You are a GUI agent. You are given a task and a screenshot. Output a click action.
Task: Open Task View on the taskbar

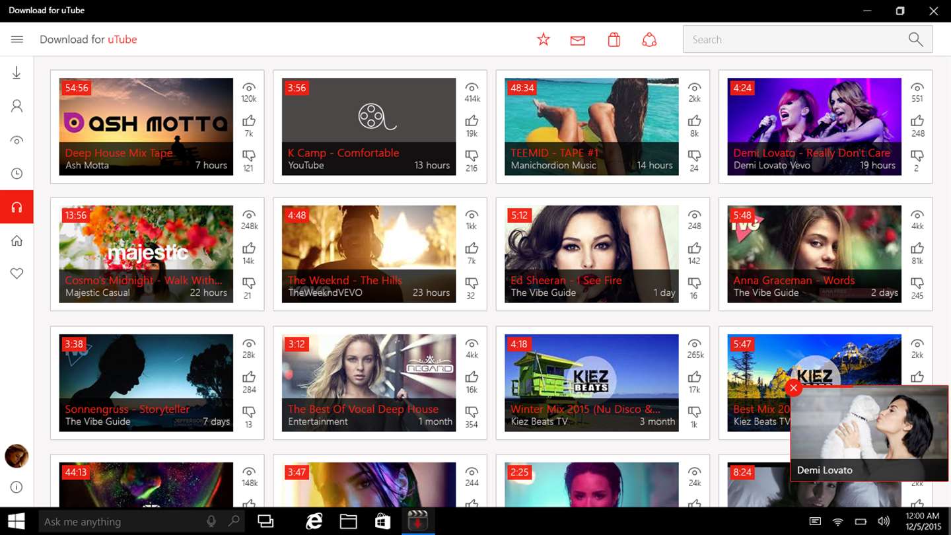click(265, 521)
